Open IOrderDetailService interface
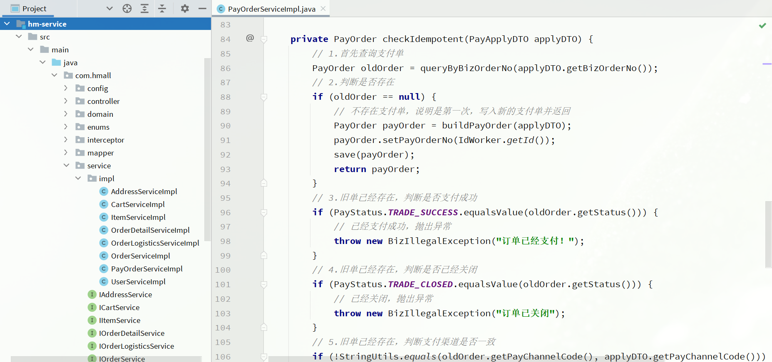The image size is (772, 362). pos(132,333)
